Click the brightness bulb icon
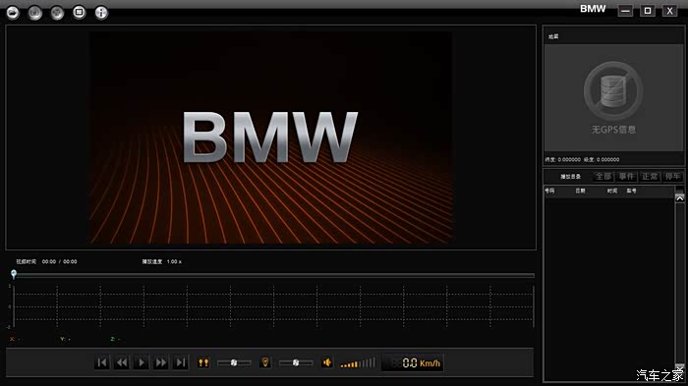Viewport: 688px width, 386px height. tap(265, 362)
